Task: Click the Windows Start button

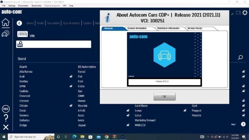Action: (4, 137)
